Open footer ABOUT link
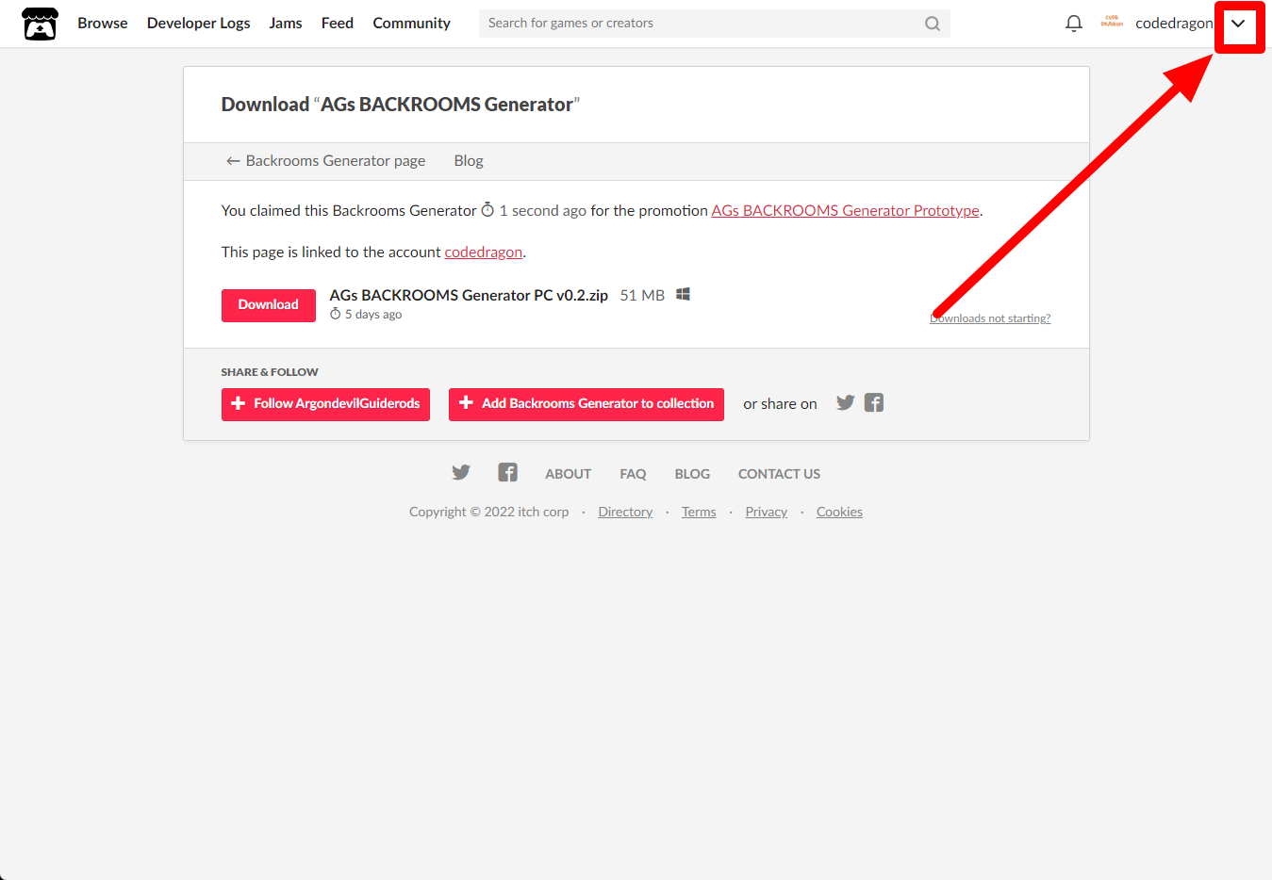Viewport: 1272px width, 880px height. 569,474
